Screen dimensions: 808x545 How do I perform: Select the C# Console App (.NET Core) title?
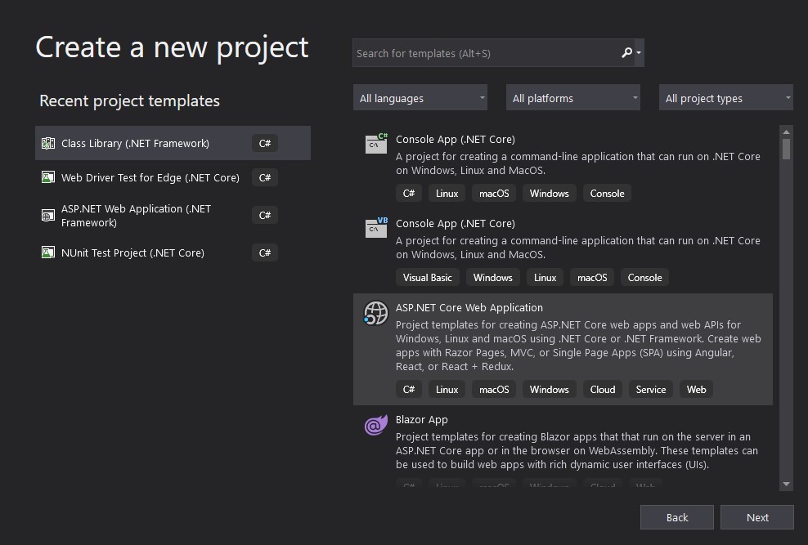point(455,140)
